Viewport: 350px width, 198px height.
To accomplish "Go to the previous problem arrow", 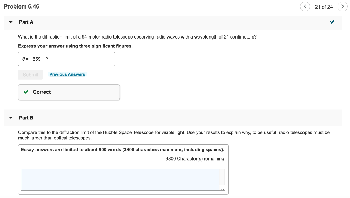I will pos(305,7).
